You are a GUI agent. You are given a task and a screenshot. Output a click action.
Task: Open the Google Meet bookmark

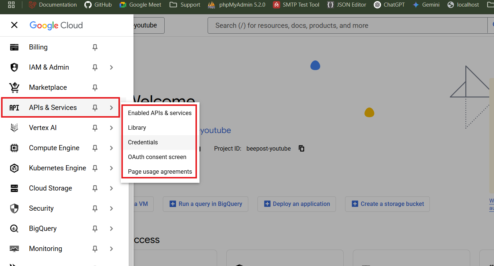click(140, 5)
